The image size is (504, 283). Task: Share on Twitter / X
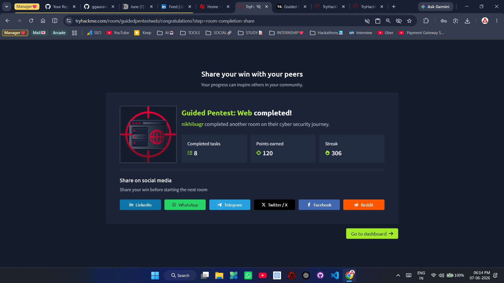(274, 205)
